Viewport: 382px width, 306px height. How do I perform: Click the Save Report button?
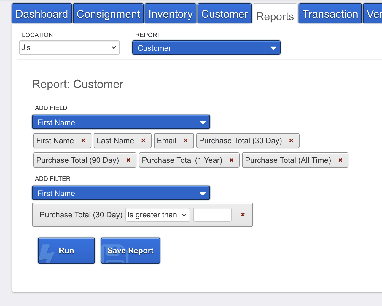coord(130,251)
